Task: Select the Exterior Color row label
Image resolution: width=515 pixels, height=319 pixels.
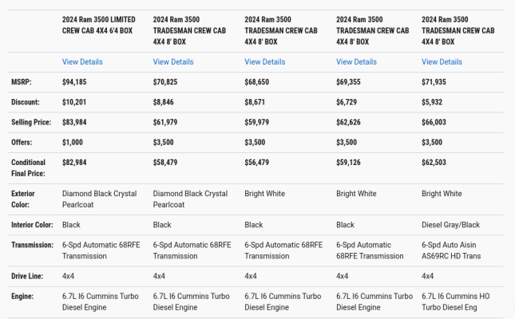Action: [23, 199]
